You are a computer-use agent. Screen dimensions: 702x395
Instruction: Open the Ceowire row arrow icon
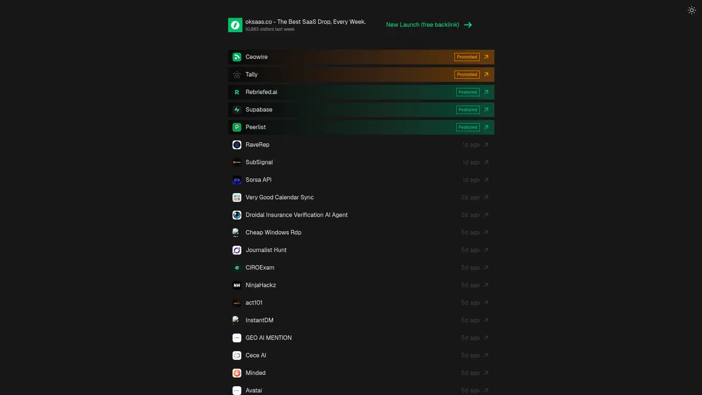[486, 57]
